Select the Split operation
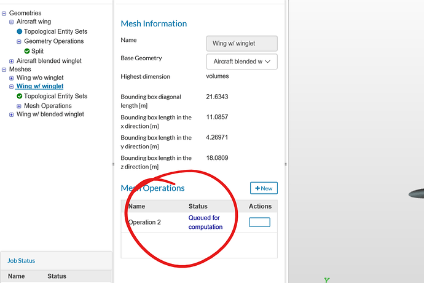The height and width of the screenshot is (283, 424). coord(37,51)
